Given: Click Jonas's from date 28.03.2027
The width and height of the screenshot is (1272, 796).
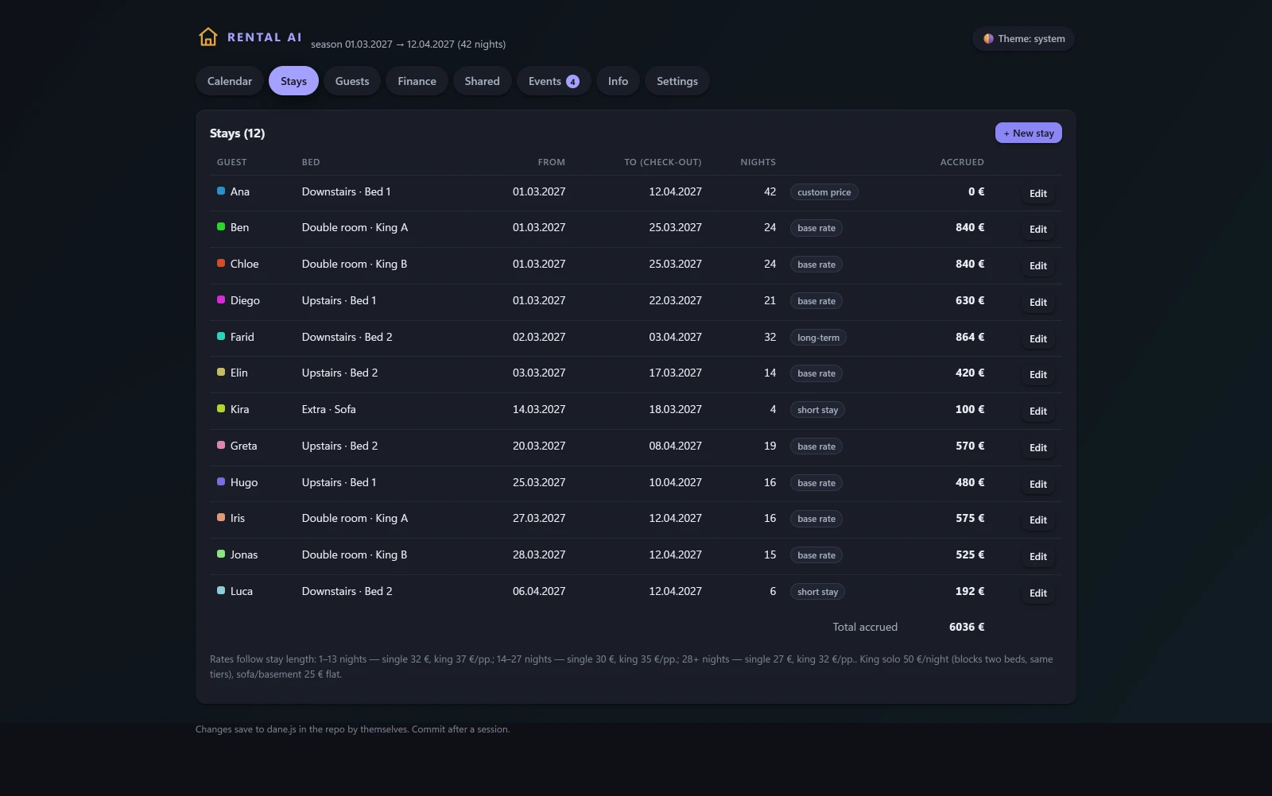Looking at the screenshot, I should 539,554.
